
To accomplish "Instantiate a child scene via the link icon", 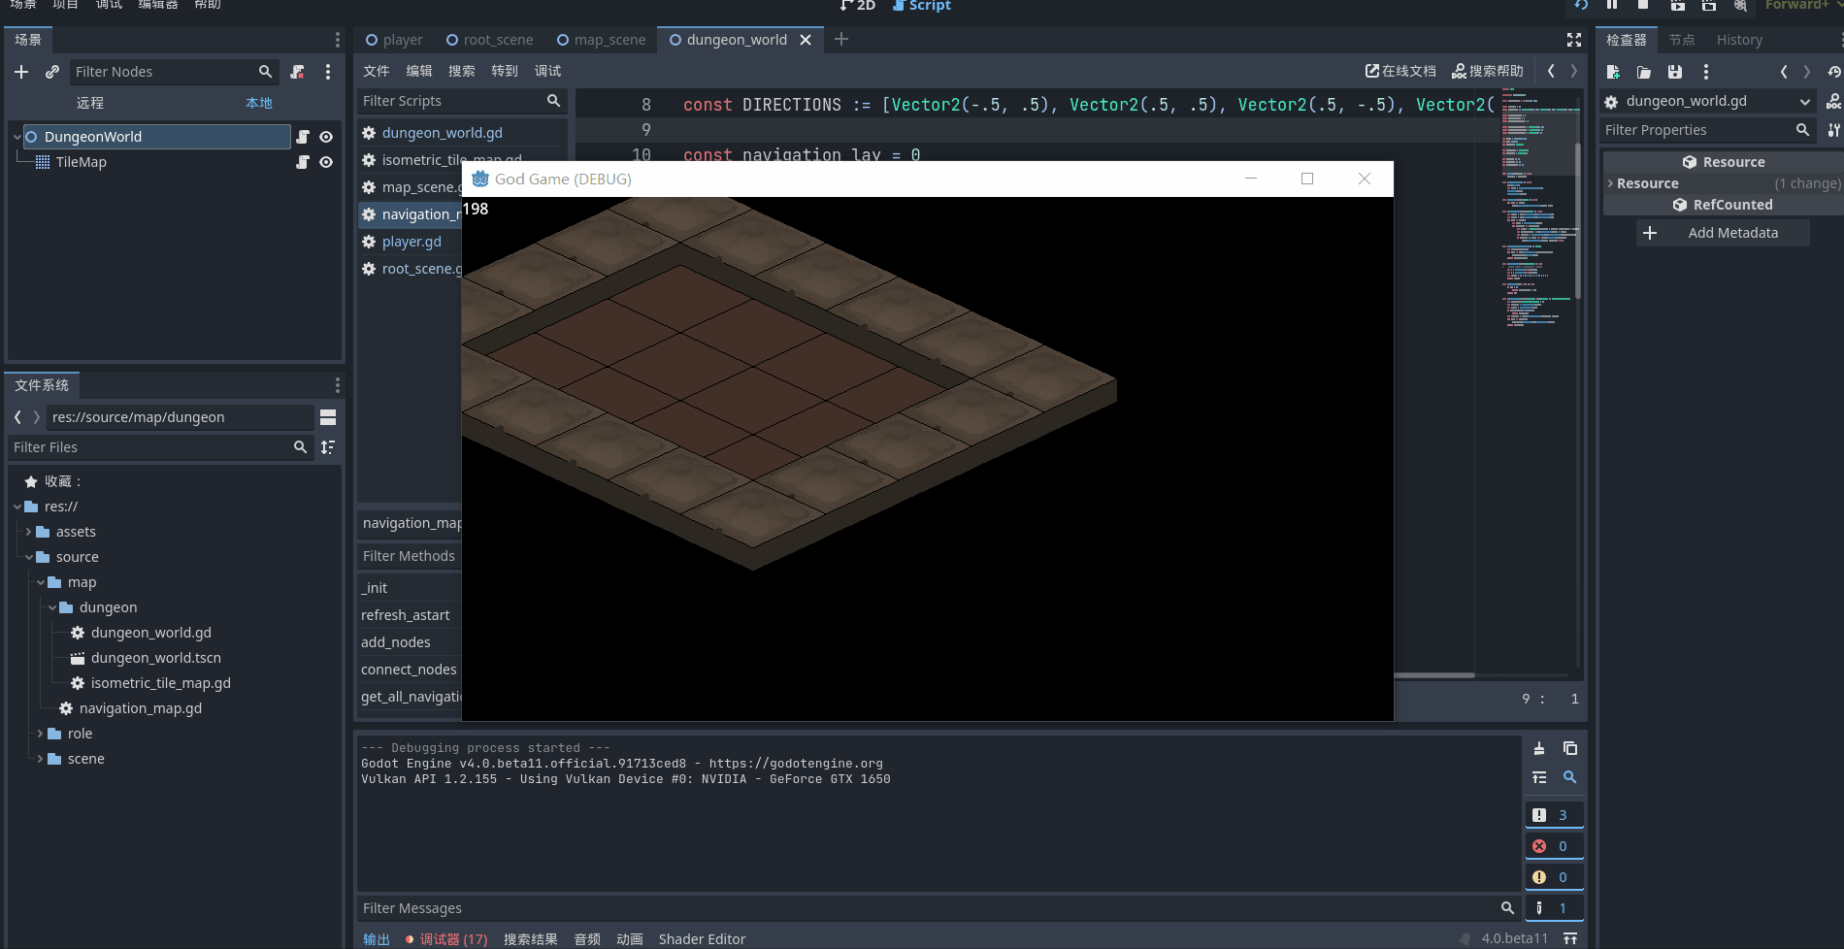I will [51, 71].
